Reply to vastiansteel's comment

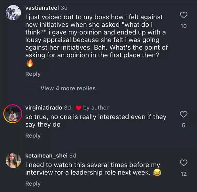coord(33,74)
